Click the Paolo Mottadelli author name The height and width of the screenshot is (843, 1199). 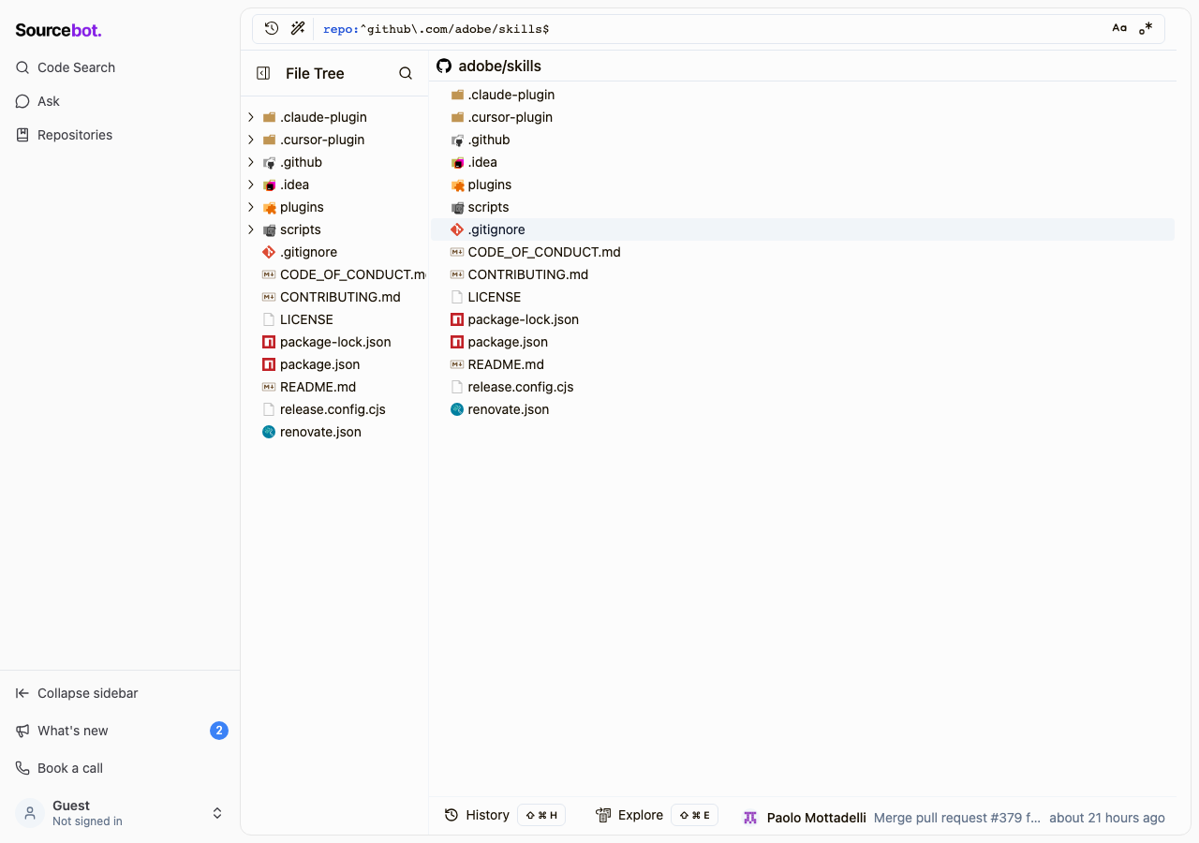click(817, 818)
